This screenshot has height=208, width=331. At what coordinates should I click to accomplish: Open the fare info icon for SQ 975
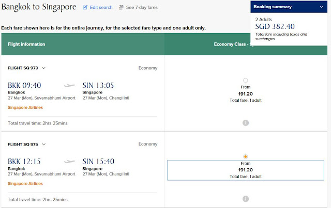[x=246, y=199]
